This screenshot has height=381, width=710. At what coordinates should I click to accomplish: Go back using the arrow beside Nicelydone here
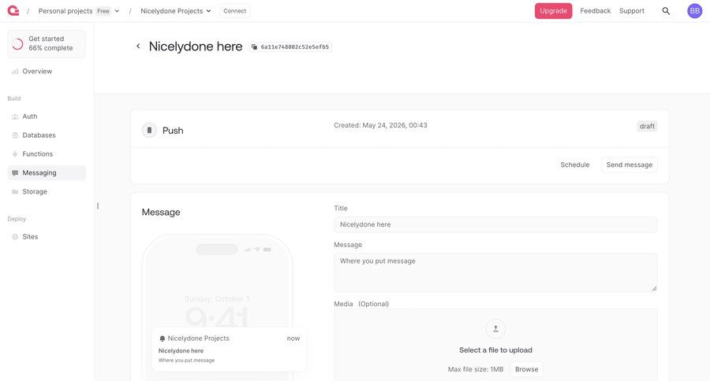(138, 46)
